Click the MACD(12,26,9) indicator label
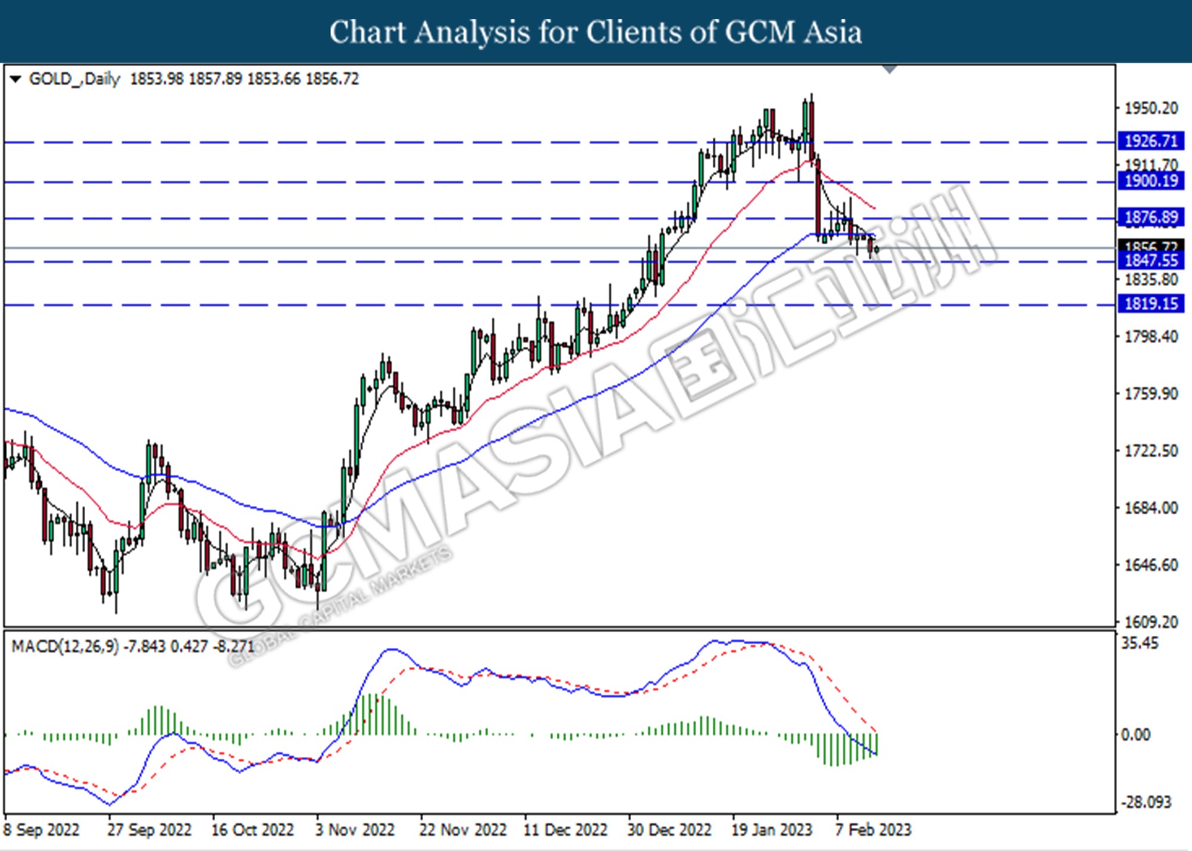This screenshot has width=1192, height=851. 66,646
